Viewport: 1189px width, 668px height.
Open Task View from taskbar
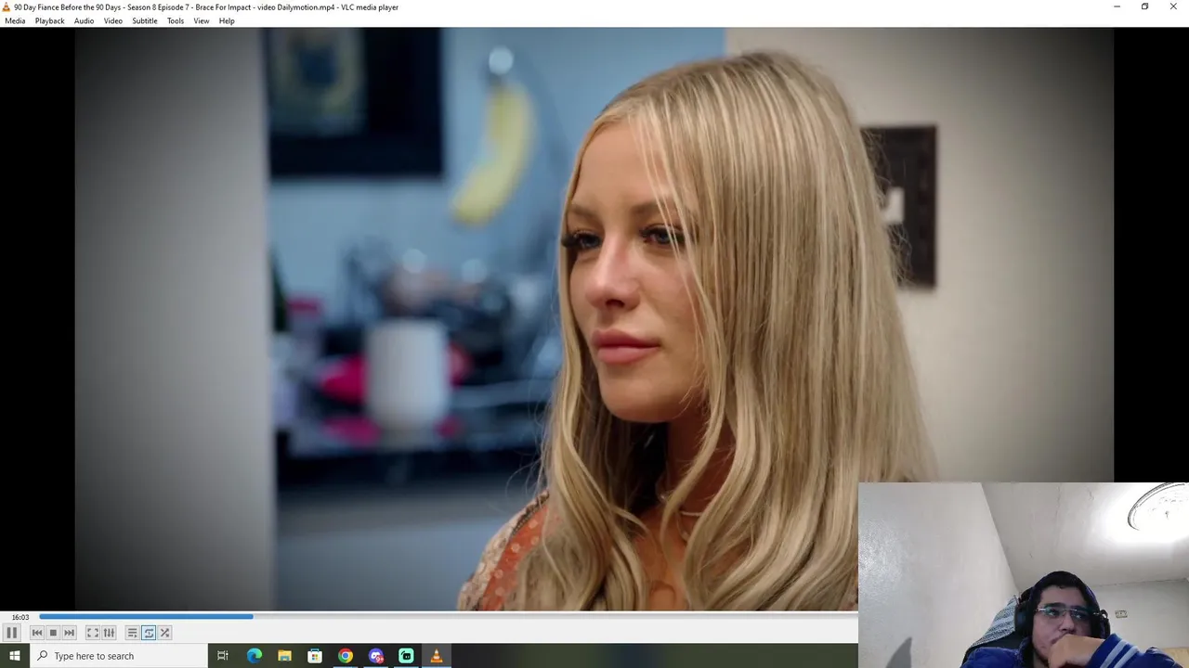pyautogui.click(x=223, y=656)
